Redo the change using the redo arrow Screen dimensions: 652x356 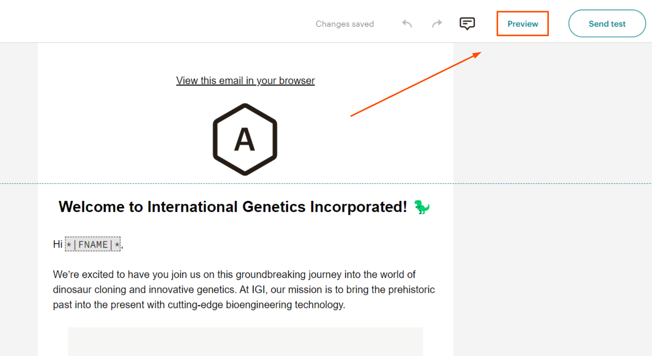437,24
